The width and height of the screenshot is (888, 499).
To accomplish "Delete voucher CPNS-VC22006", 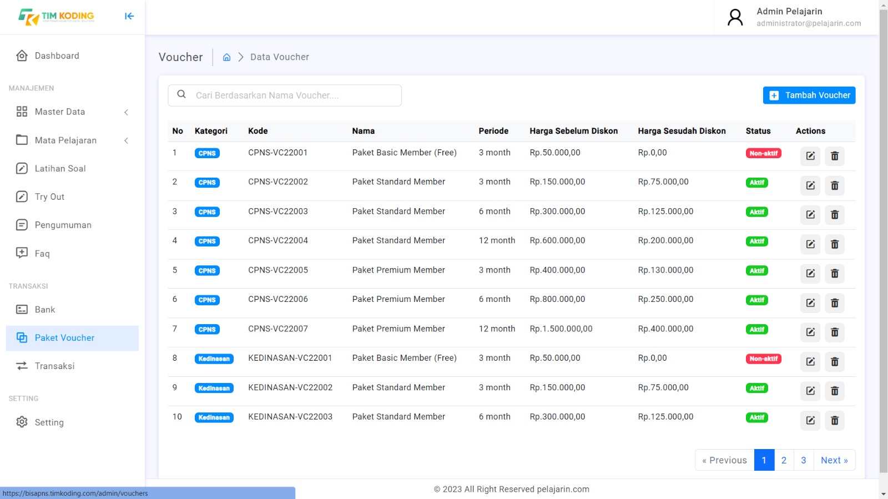I will [x=835, y=303].
